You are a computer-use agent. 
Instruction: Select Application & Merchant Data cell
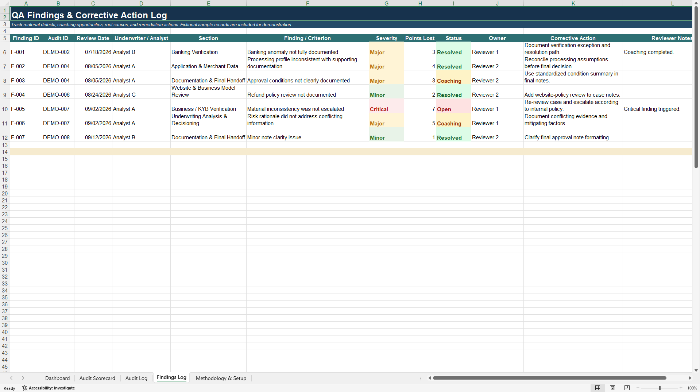coord(208,63)
